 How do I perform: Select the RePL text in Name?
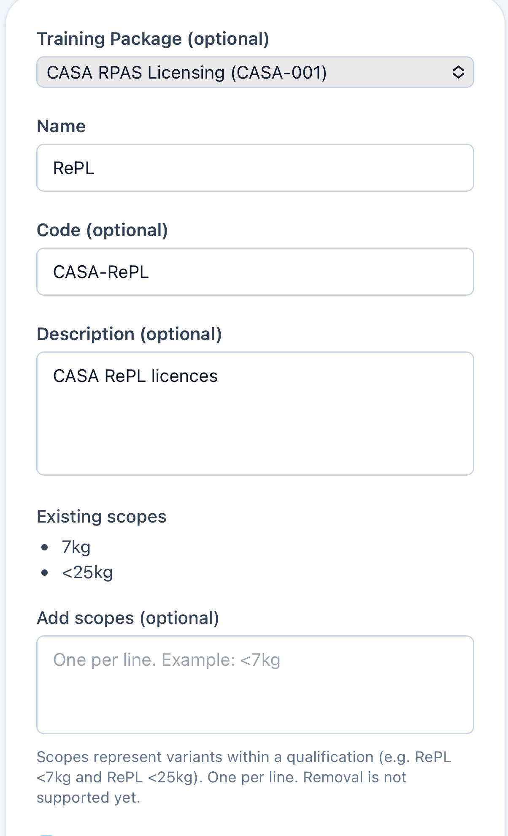(x=73, y=168)
